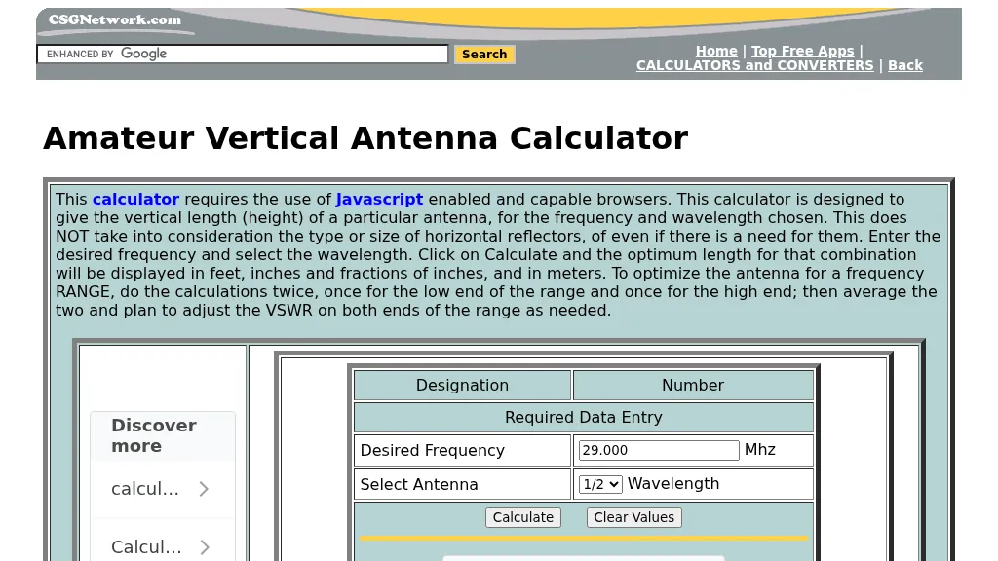Follow the Javascript hyperlink in description
Image resolution: width=998 pixels, height=561 pixels.
click(x=379, y=199)
